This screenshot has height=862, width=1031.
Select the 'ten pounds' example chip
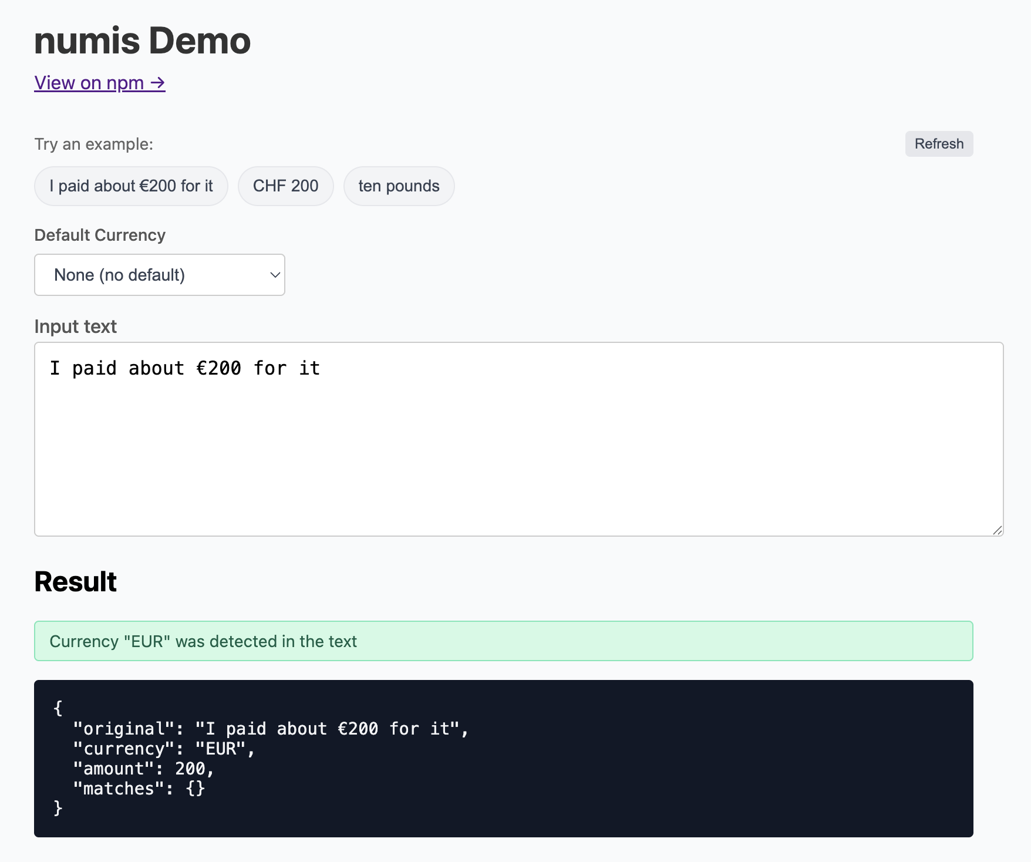pos(399,186)
